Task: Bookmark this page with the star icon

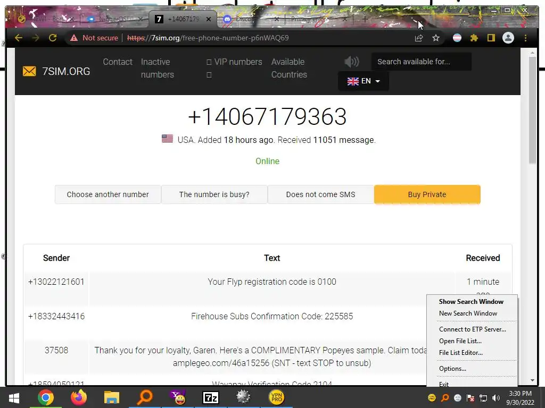Action: pyautogui.click(x=436, y=38)
